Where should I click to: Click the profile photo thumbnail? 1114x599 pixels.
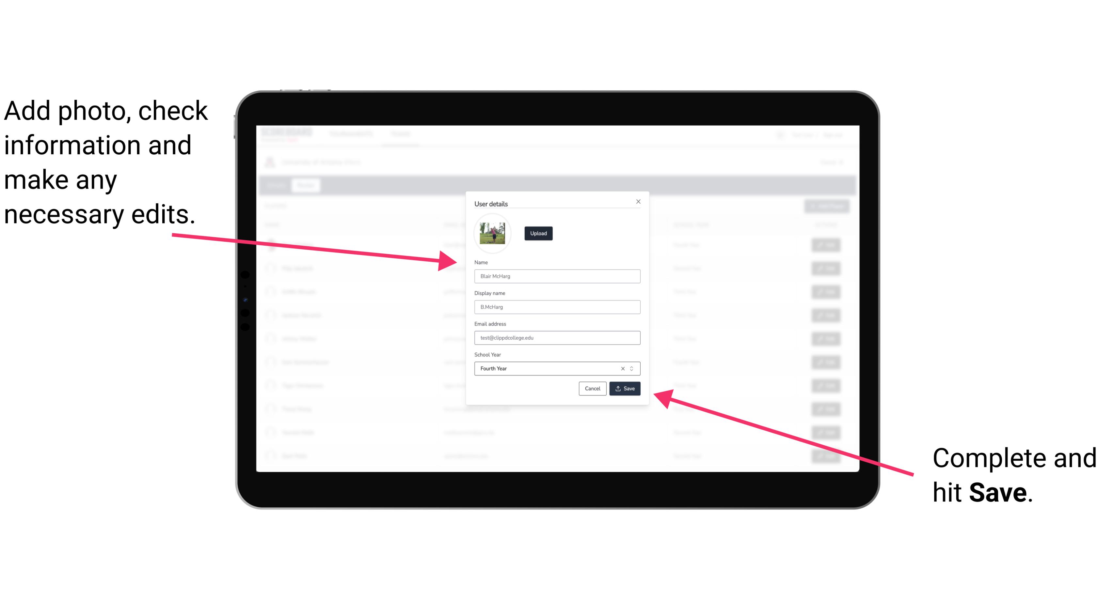(491, 234)
